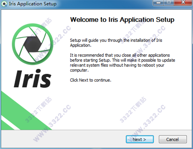This screenshot has height=149, width=193.
Task: Close the Iris Application Setup window
Action: coord(183,3)
